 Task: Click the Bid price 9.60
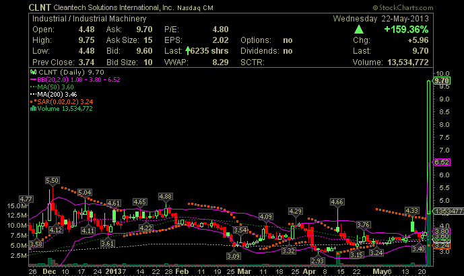(144, 51)
